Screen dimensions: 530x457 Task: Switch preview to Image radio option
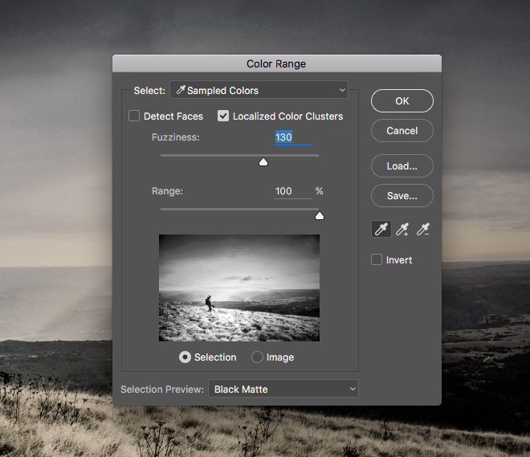click(x=258, y=357)
